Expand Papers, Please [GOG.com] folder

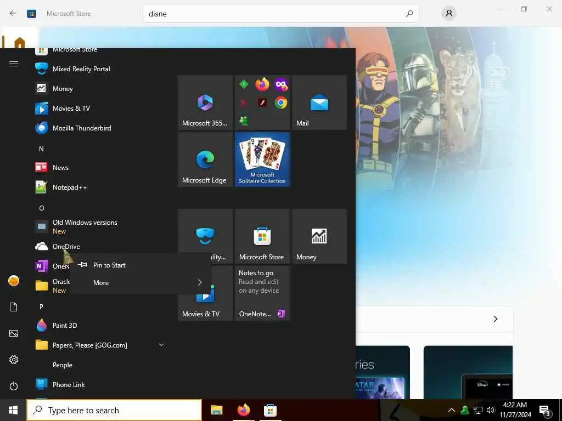100,345
